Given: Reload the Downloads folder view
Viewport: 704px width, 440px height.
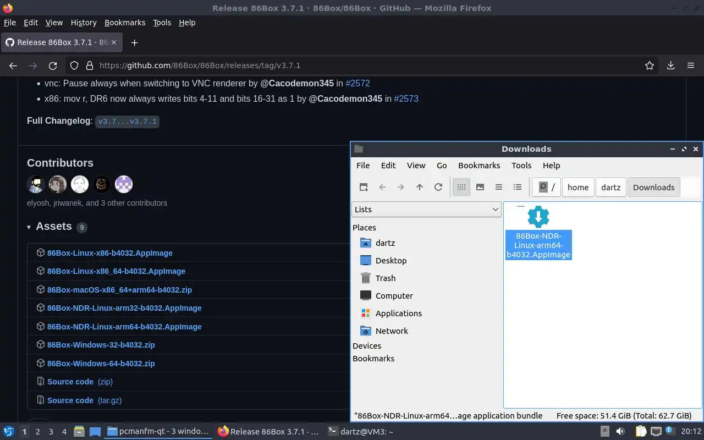Looking at the screenshot, I should [438, 187].
